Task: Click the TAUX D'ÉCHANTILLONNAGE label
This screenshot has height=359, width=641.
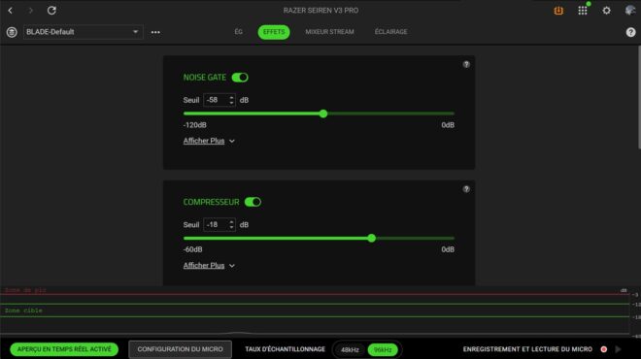Action: [x=285, y=349]
